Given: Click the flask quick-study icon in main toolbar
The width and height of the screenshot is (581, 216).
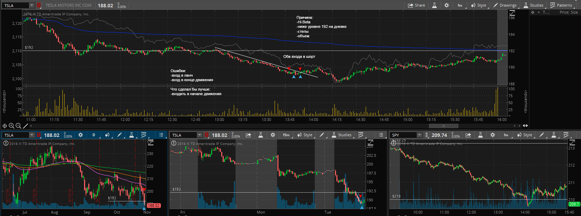Looking at the screenshot, I should [x=434, y=5].
